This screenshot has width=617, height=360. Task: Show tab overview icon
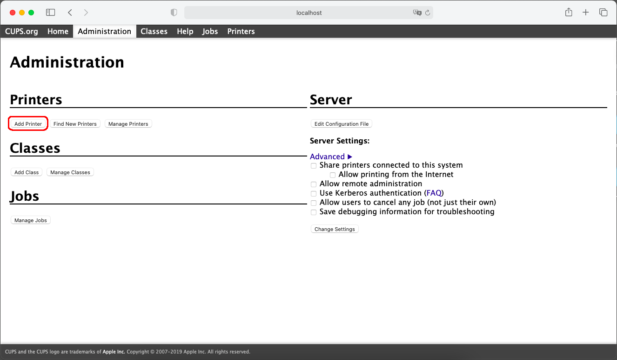pos(603,13)
